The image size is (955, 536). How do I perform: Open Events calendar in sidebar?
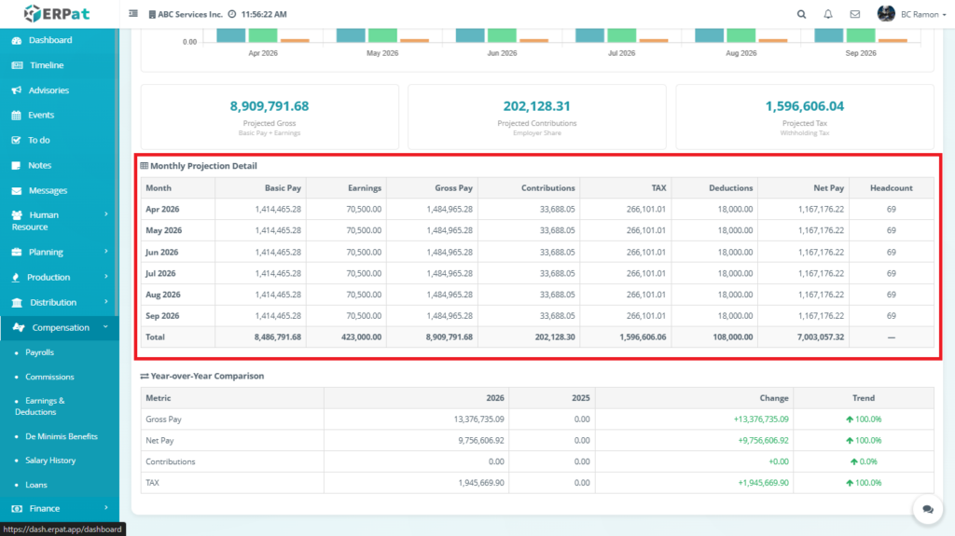tap(41, 116)
